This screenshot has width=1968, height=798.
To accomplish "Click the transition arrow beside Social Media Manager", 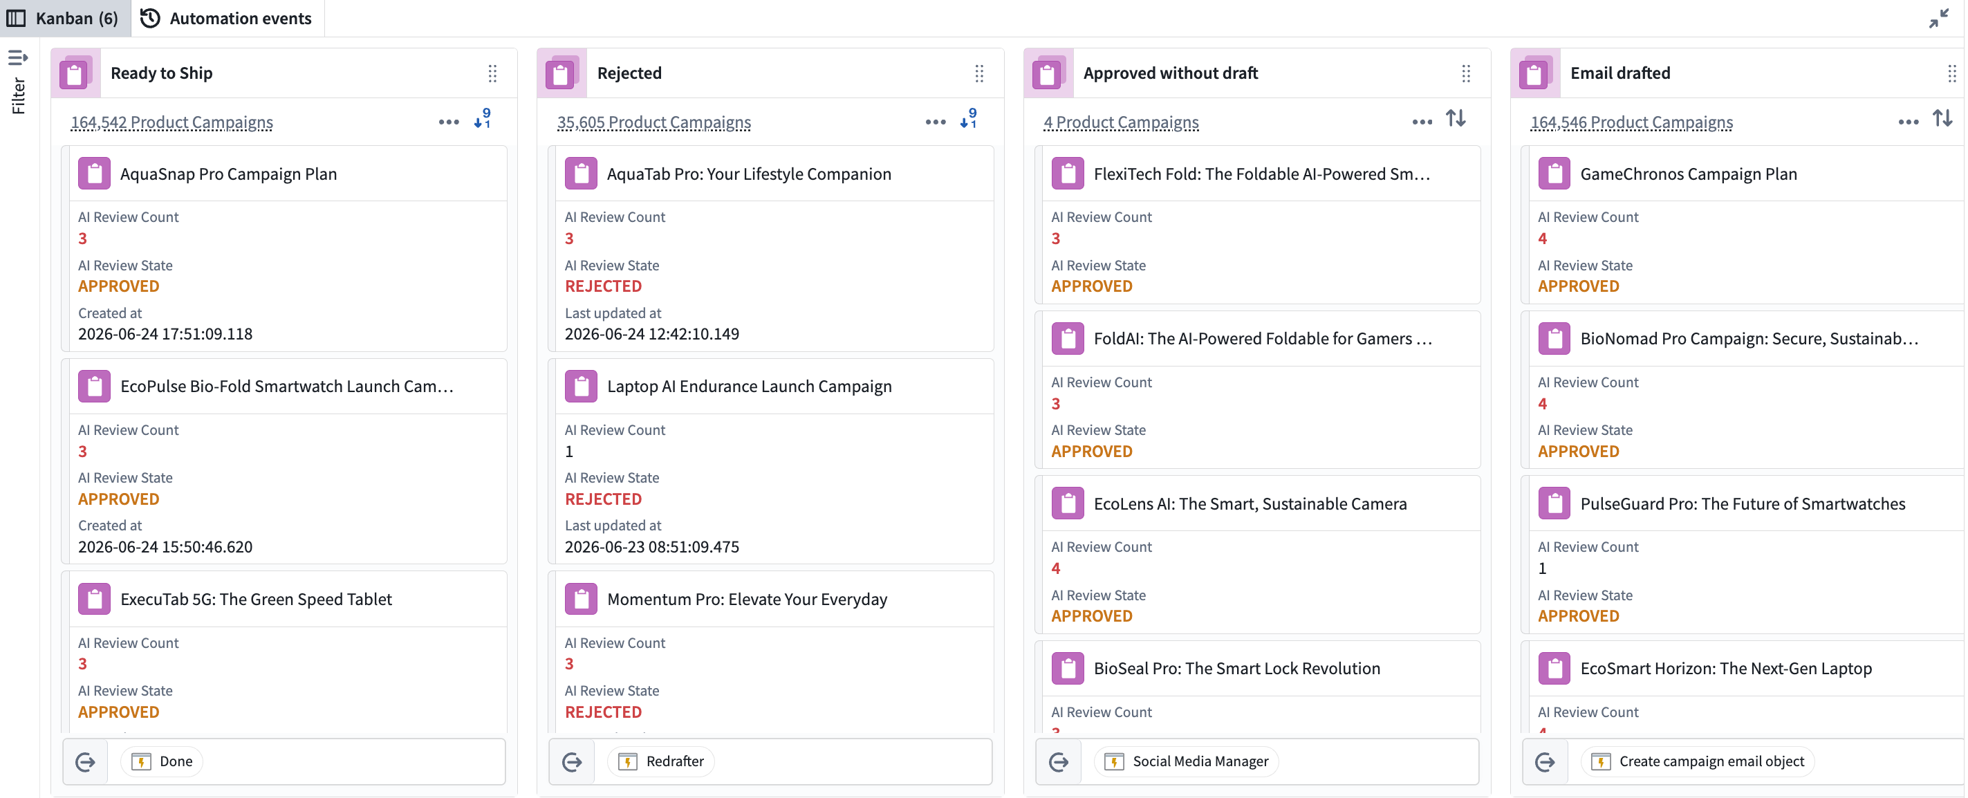I will [x=1059, y=761].
